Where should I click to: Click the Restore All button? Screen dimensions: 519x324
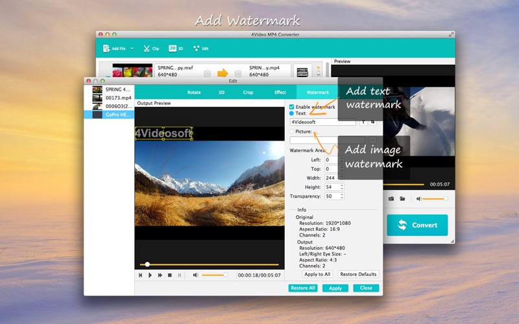coord(303,288)
